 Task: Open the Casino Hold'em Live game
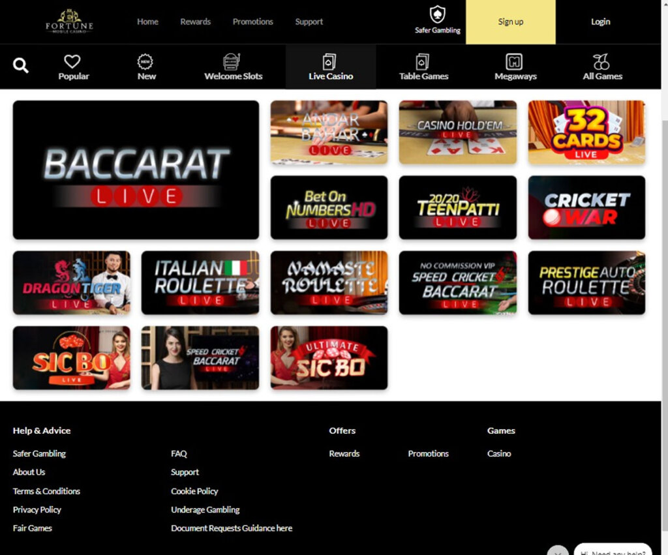(x=457, y=132)
